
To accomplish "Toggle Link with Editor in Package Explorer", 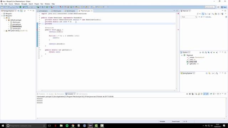I will 21,11.
